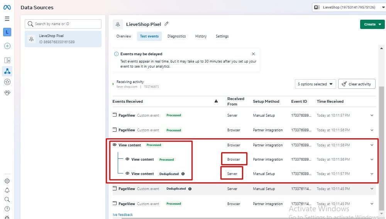Click the warning triangle column icon
The height and width of the screenshot is (219, 386).
216,101
